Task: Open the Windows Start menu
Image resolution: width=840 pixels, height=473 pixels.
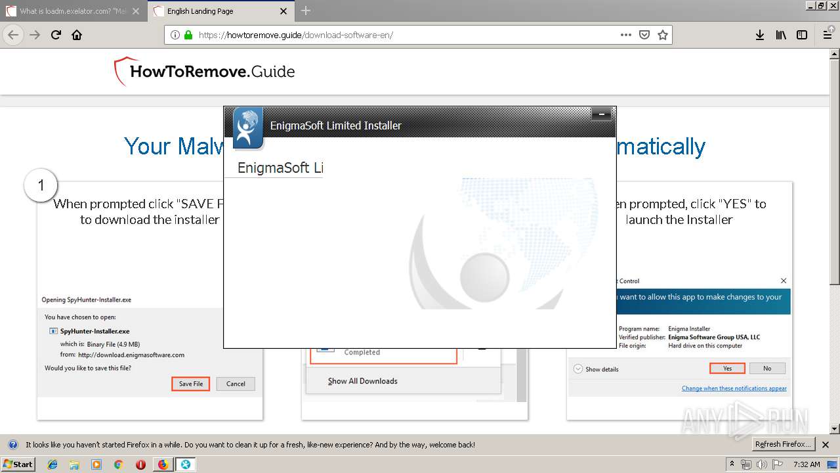Action: [x=18, y=464]
